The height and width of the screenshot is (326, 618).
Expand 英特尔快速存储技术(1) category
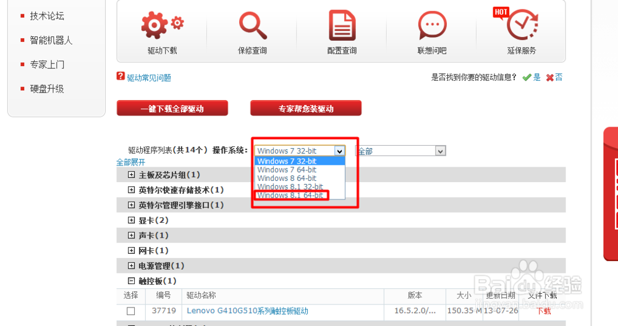131,190
